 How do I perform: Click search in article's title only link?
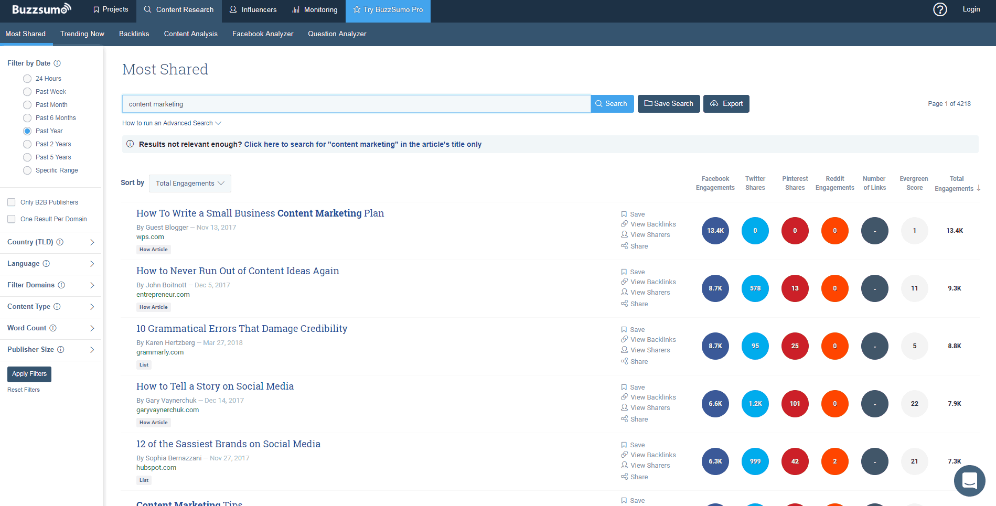coord(363,144)
